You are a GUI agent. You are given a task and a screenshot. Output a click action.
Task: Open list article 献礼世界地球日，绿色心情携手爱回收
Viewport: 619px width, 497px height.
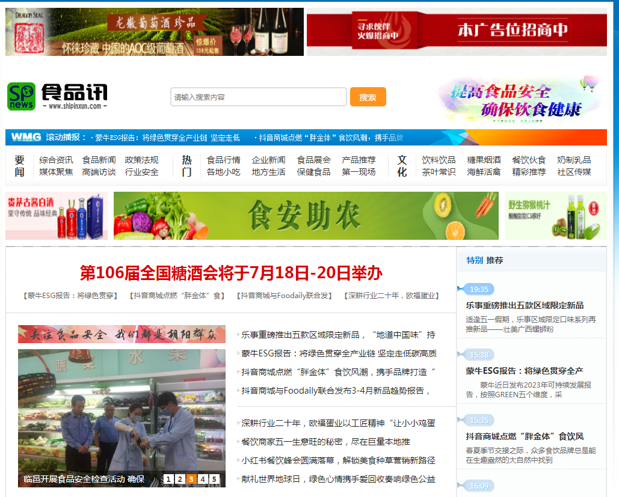(338, 479)
